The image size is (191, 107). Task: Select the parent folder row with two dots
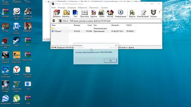(x=93, y=29)
